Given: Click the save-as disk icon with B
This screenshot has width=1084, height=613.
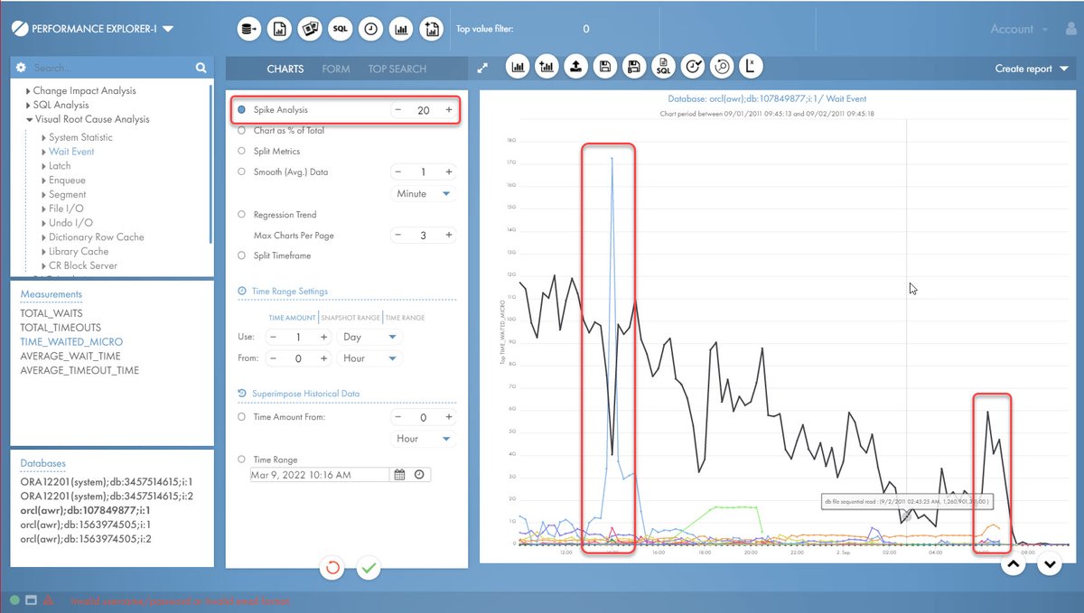Looking at the screenshot, I should pyautogui.click(x=634, y=66).
